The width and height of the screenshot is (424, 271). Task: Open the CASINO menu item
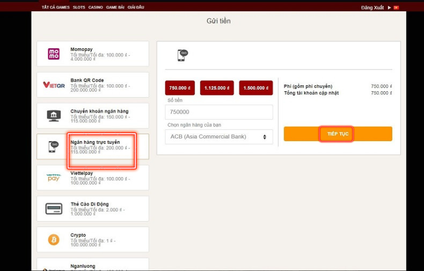pyautogui.click(x=95, y=7)
